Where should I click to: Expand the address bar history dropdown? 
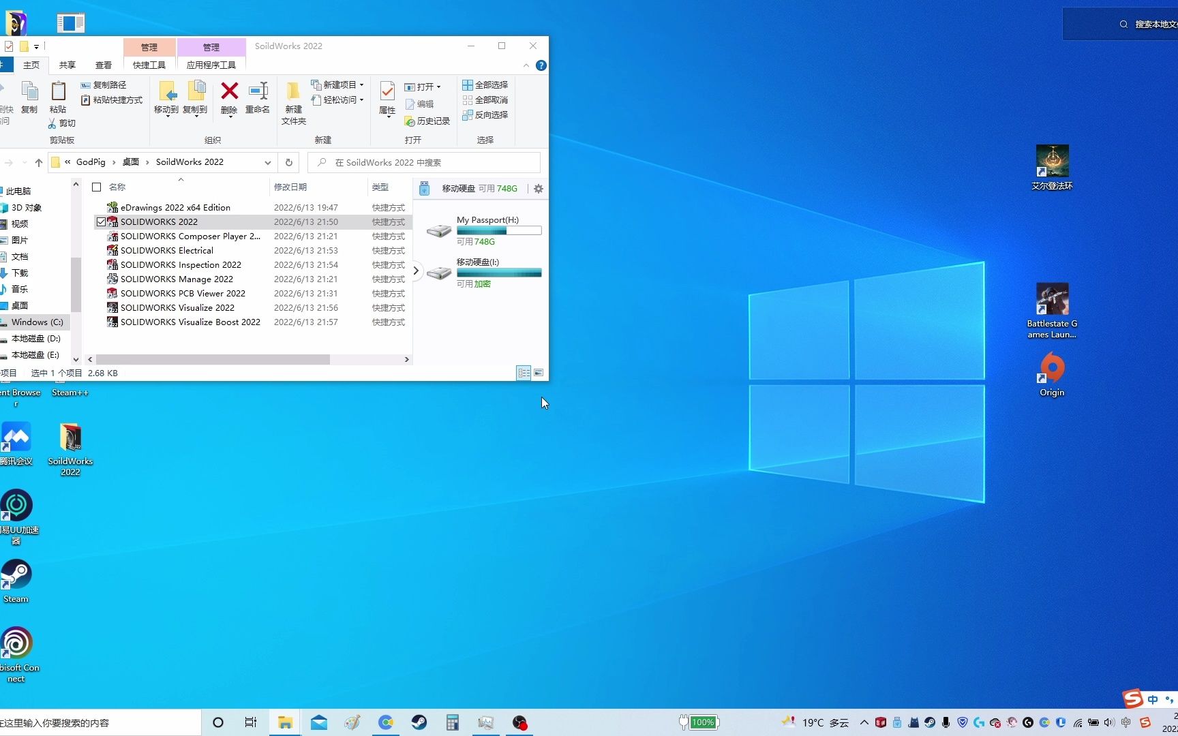pos(268,162)
